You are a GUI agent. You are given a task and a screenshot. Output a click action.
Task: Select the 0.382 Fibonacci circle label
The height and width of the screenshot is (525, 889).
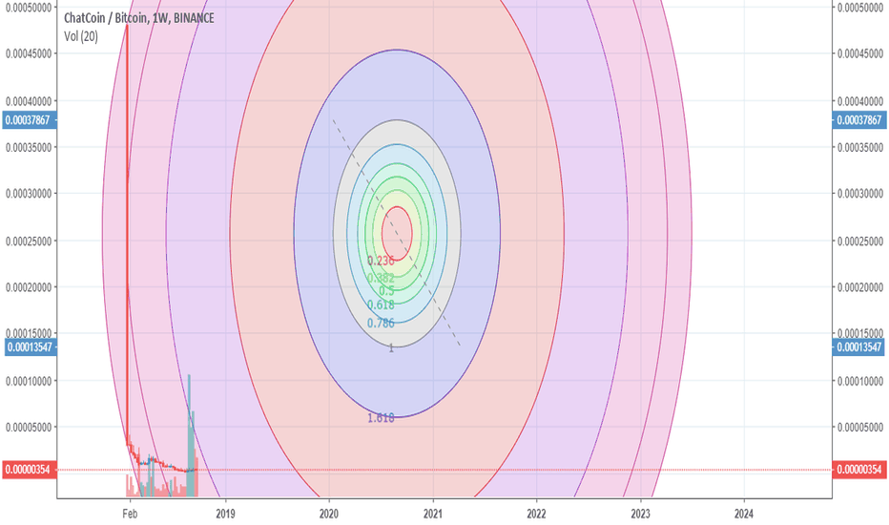pos(381,278)
